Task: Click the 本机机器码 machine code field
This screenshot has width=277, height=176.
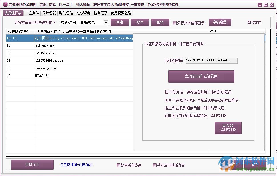Action: [211, 60]
